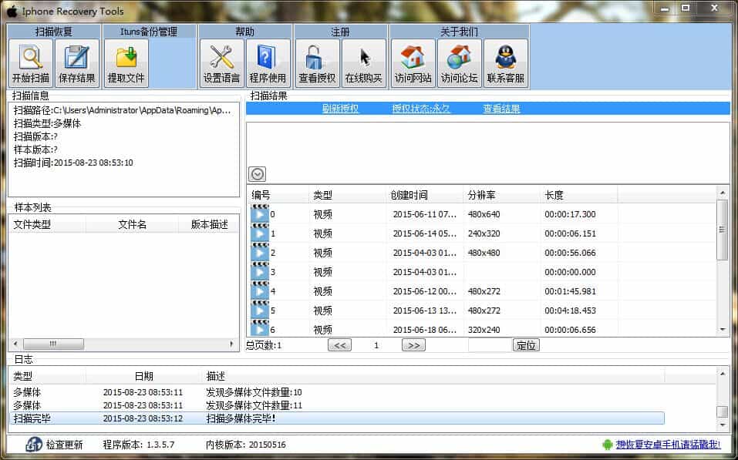The width and height of the screenshot is (738, 460).
Task: Click the sample list horizontal scrollbar thumb
Action: pyautogui.click(x=54, y=344)
